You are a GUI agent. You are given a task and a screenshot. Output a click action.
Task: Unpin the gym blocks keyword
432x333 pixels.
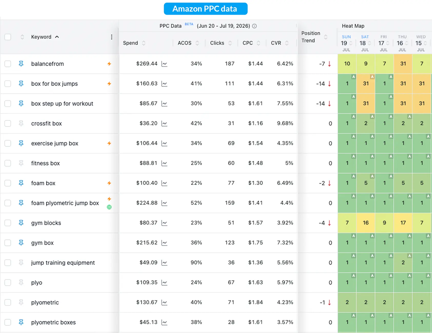click(21, 223)
